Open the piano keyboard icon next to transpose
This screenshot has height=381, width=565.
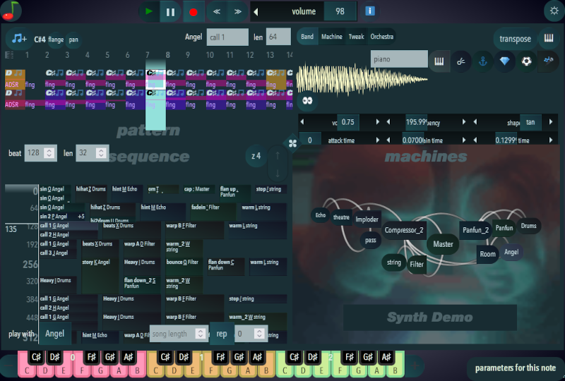[549, 38]
